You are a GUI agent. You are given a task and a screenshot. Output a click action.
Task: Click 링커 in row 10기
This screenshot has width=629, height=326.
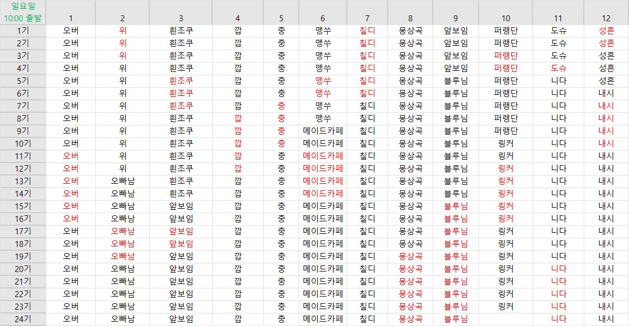click(506, 143)
